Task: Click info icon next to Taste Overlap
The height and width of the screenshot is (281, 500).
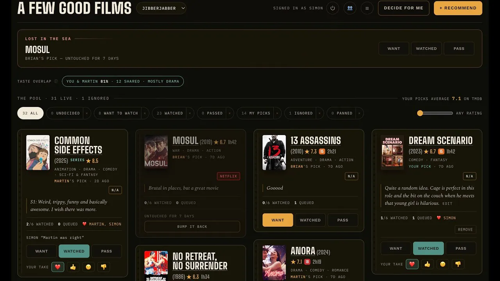Action: tap(56, 82)
